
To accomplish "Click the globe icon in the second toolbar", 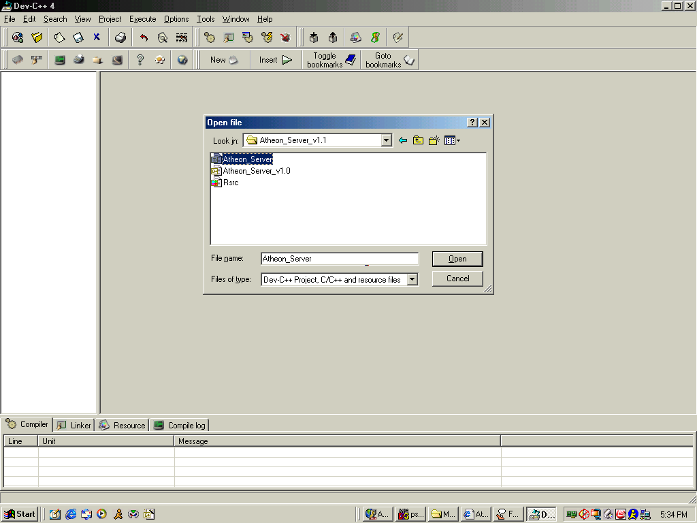I will (x=182, y=60).
